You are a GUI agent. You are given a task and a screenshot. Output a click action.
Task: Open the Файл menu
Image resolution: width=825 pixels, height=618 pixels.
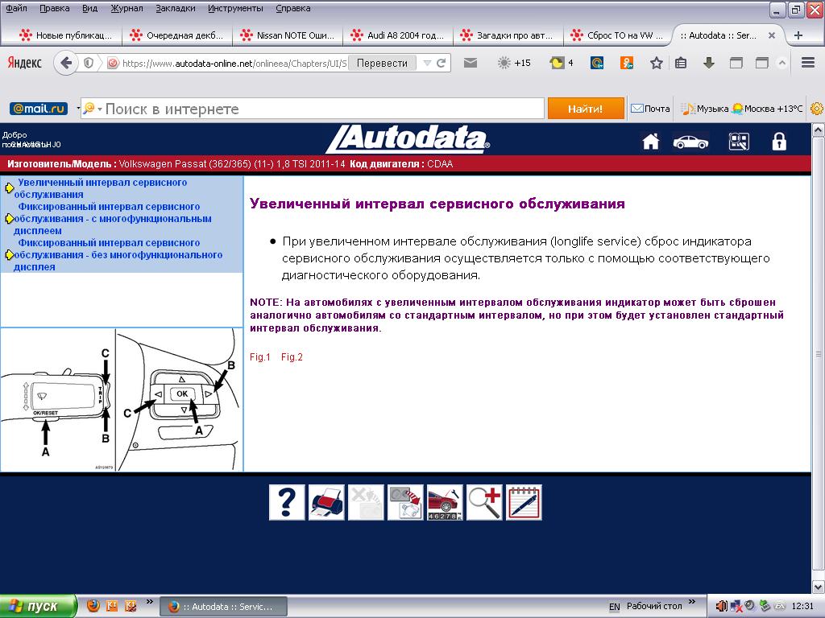tap(16, 8)
